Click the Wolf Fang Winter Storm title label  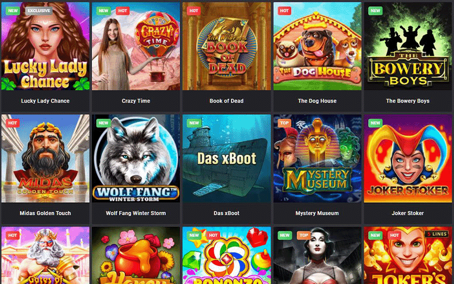click(x=136, y=213)
